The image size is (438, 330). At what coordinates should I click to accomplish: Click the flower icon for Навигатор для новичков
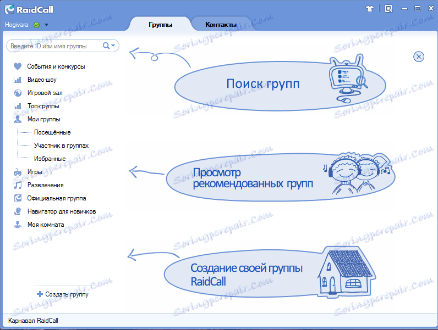[18, 211]
